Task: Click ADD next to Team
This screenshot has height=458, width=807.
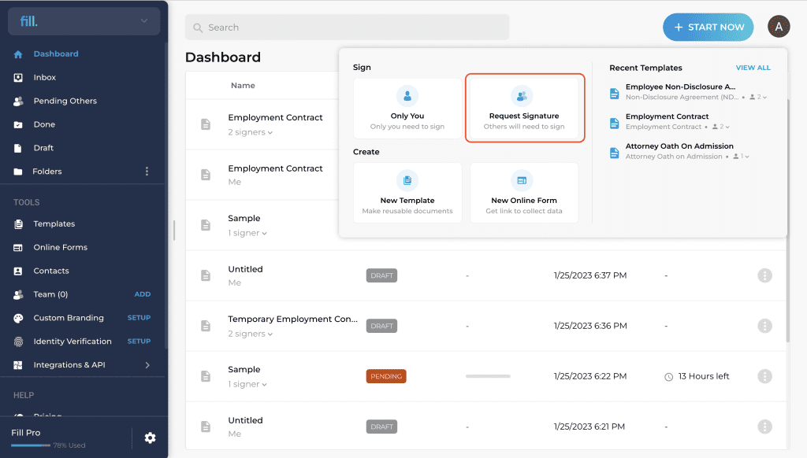Action: [x=143, y=294]
